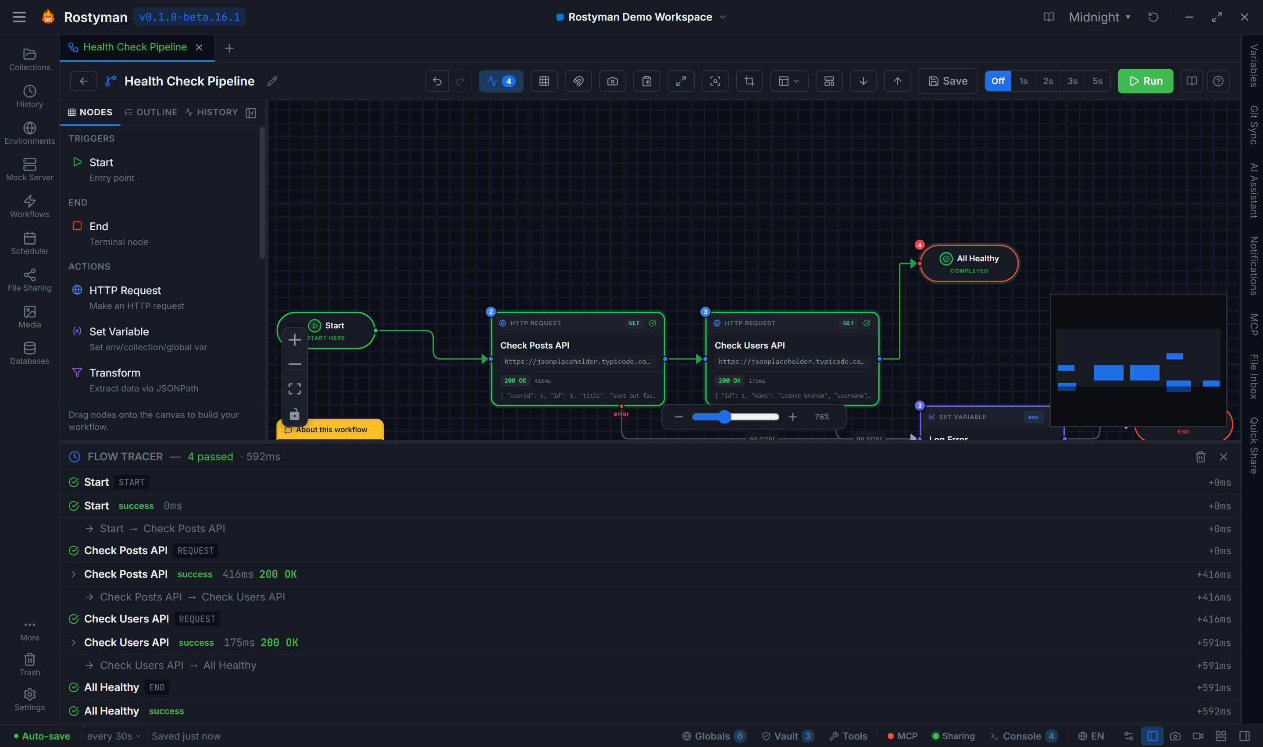Open the hamburger main menu

click(x=19, y=17)
